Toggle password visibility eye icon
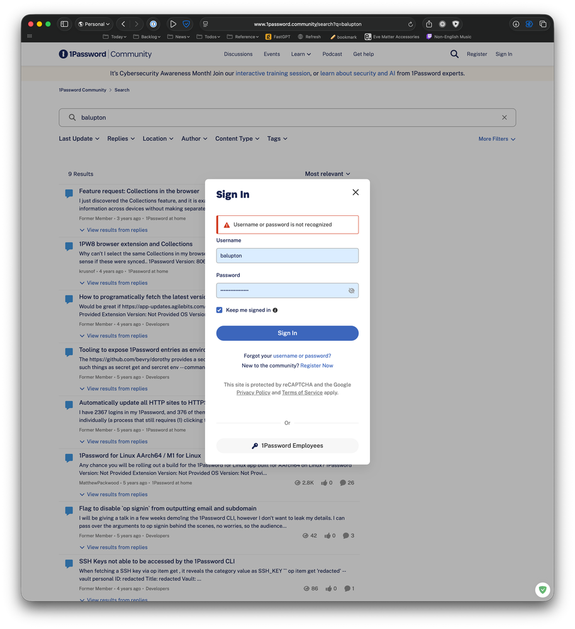Viewport: 575px width, 629px height. 351,290
